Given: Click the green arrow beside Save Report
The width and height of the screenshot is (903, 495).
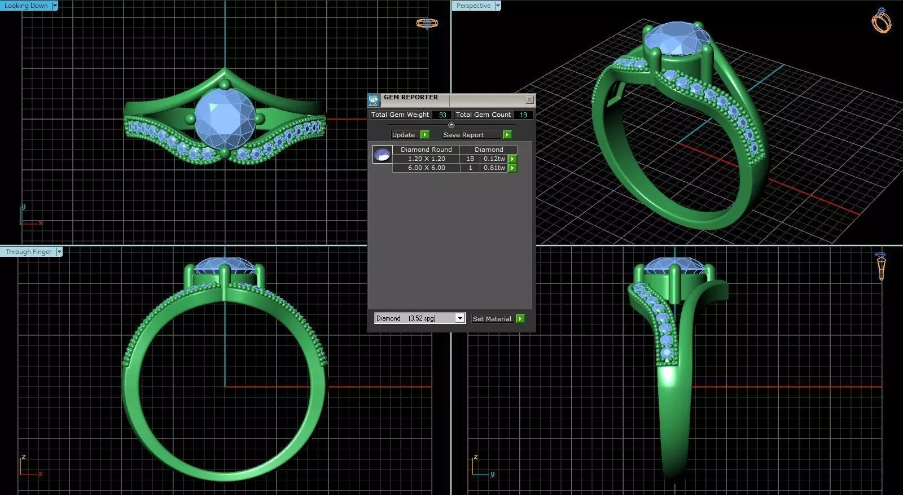Looking at the screenshot, I should (x=507, y=135).
